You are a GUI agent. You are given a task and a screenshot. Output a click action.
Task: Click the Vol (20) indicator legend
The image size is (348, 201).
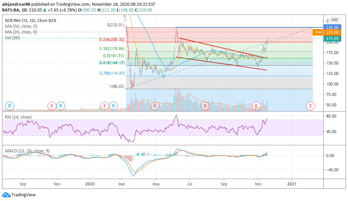coord(13,38)
